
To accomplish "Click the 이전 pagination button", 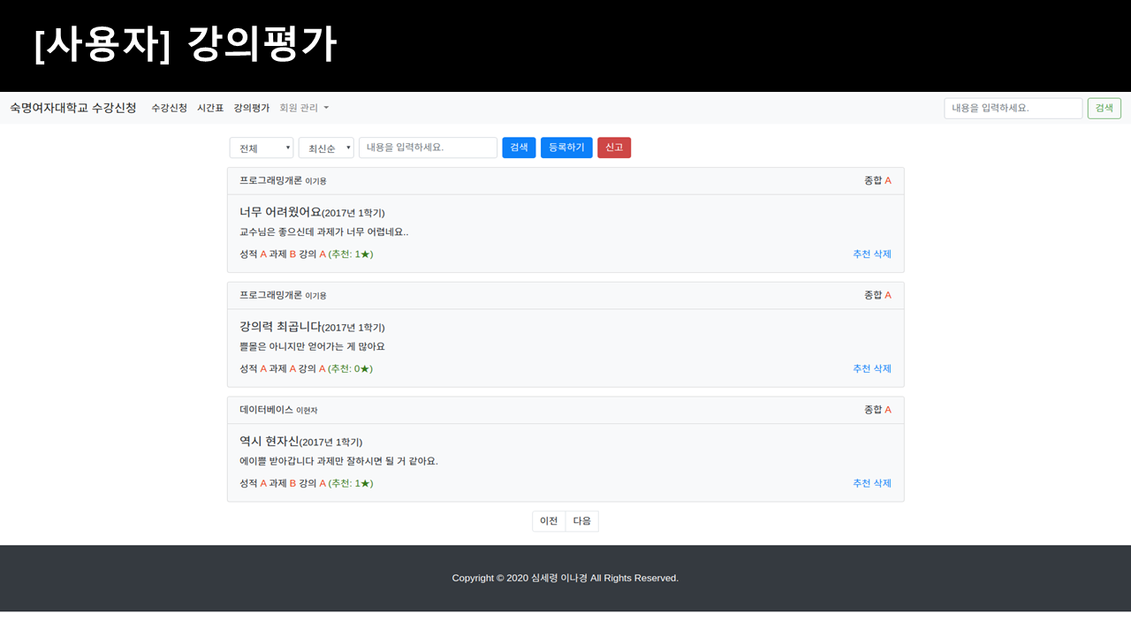I will tap(548, 521).
